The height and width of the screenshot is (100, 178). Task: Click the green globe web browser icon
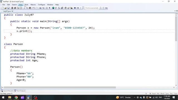(x=53, y=8)
